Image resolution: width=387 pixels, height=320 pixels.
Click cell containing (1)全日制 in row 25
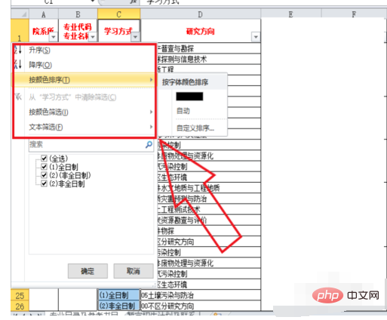118,295
